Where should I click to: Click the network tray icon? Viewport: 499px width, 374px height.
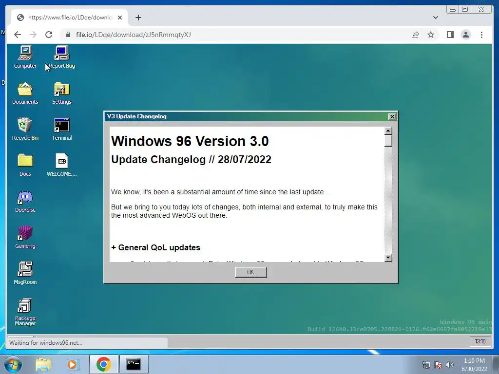426,365
